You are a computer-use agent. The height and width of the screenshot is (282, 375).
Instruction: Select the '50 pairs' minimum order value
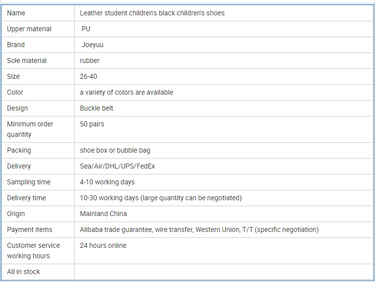click(92, 124)
